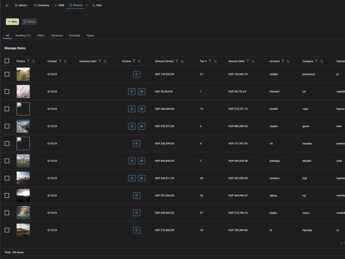Screen dimensions: 345x259
Task: Tick the checkbox for jiwbapaj row
Action: [x=7, y=161]
